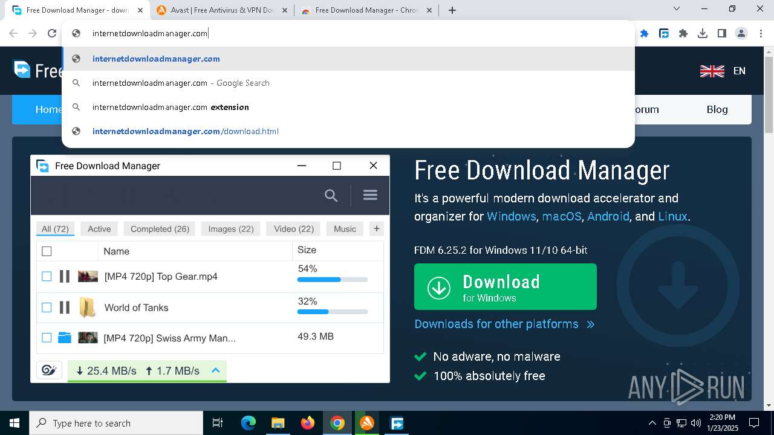The width and height of the screenshot is (774, 435).
Task: Choose the 'extension' search suggestion
Action: click(348, 107)
